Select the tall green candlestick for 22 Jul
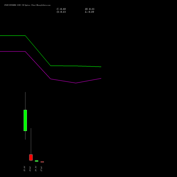 tap(25, 120)
